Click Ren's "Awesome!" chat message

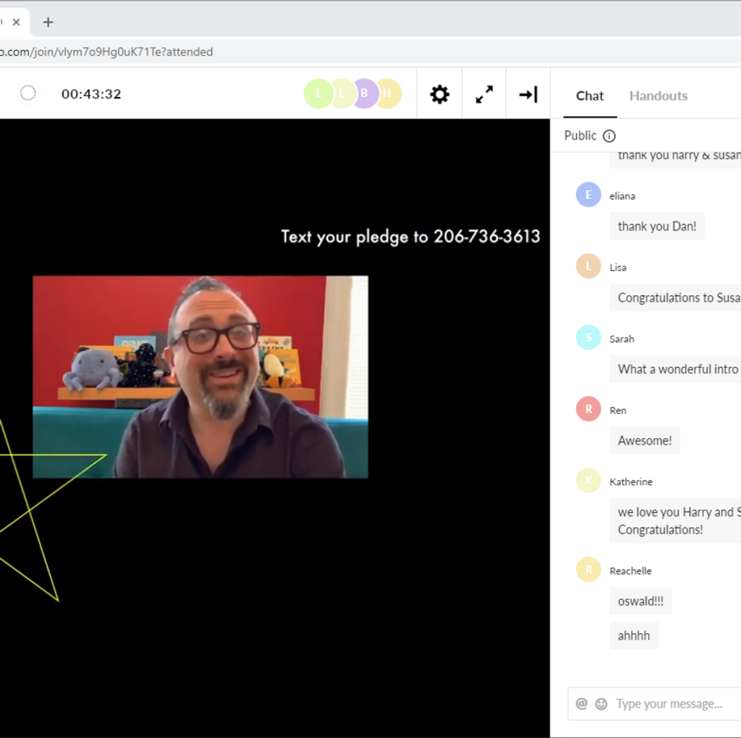[x=645, y=441]
